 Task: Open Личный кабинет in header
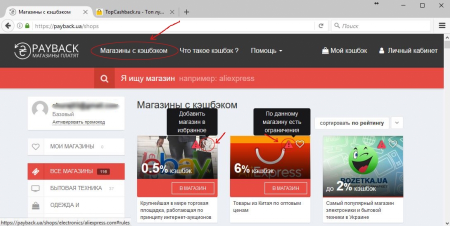click(408, 51)
